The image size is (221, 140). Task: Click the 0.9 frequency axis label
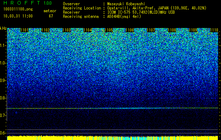point(3,80)
